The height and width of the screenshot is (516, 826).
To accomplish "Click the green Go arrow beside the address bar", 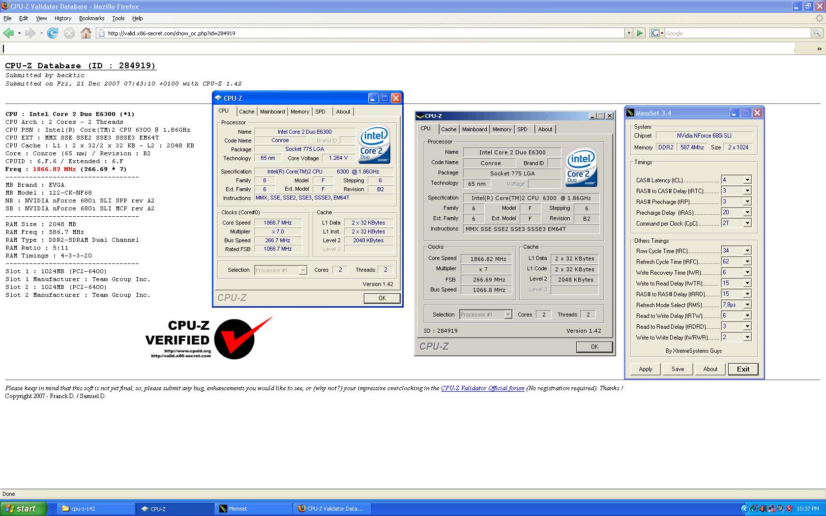I will point(640,33).
